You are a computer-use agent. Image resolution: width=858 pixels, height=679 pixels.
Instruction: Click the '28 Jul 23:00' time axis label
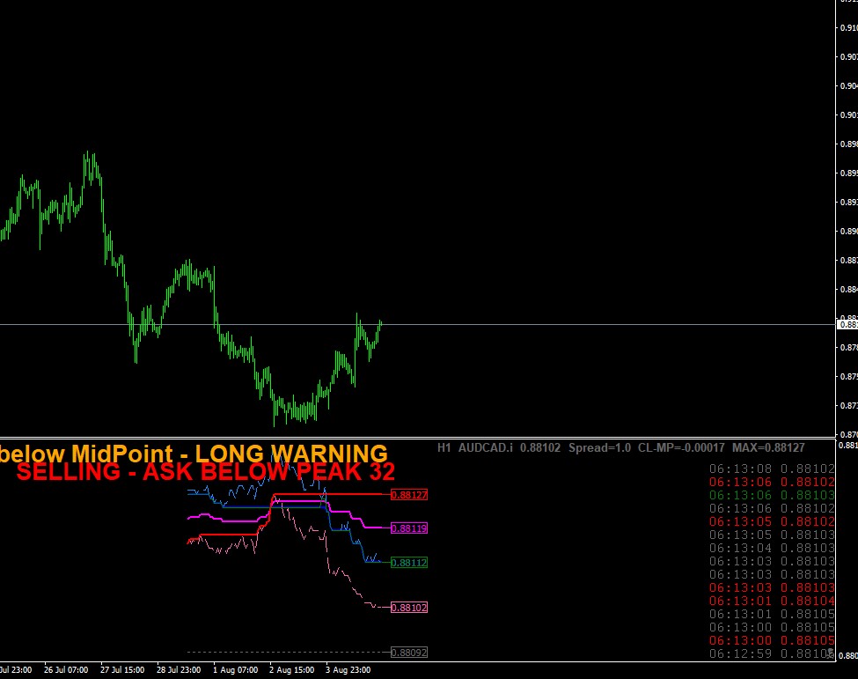(179, 669)
